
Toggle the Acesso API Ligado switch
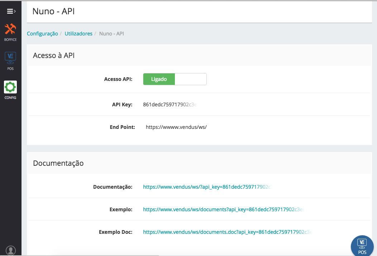175,79
